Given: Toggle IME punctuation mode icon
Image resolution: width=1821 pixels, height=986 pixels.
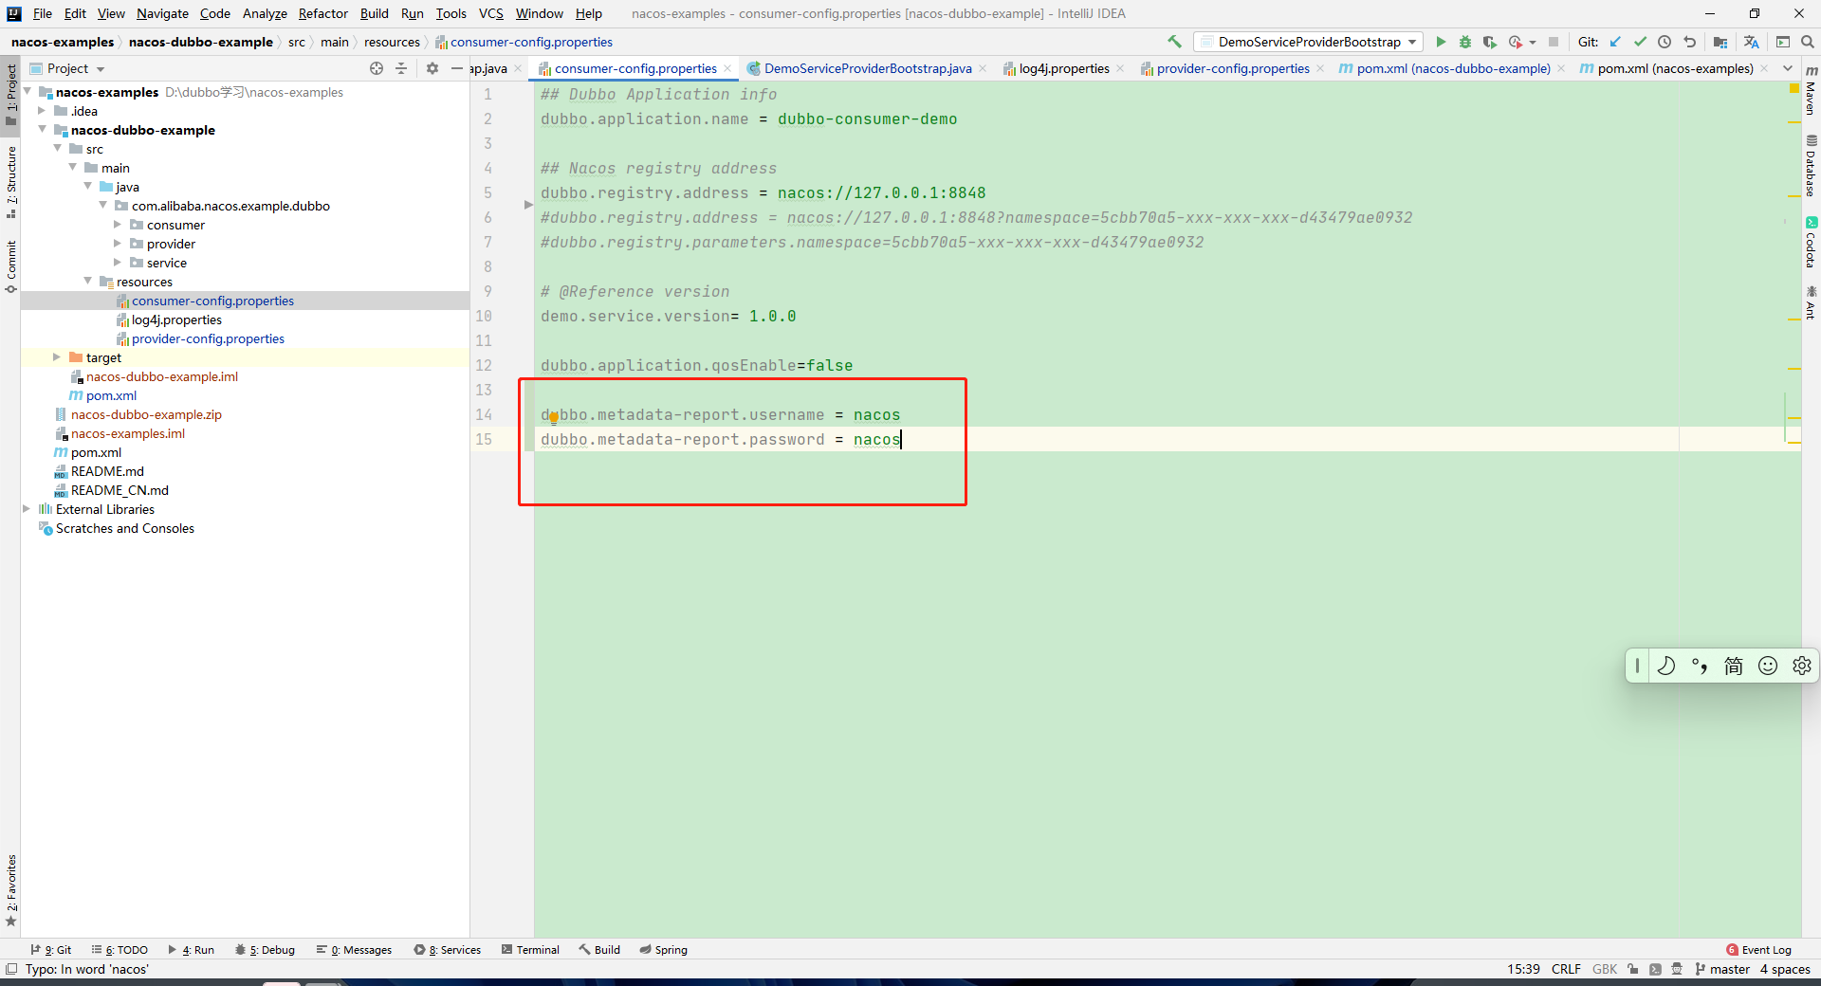Looking at the screenshot, I should tap(1700, 666).
